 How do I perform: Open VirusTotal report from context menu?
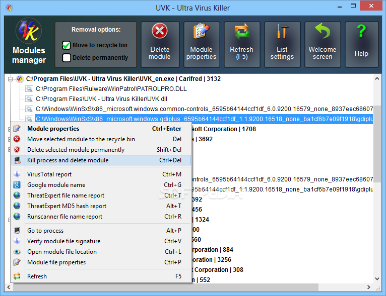101,174
